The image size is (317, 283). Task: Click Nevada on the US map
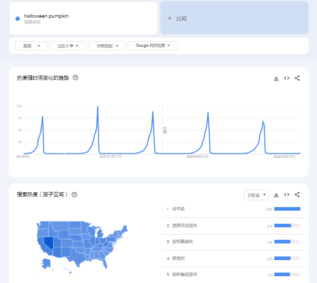pyautogui.click(x=48, y=242)
